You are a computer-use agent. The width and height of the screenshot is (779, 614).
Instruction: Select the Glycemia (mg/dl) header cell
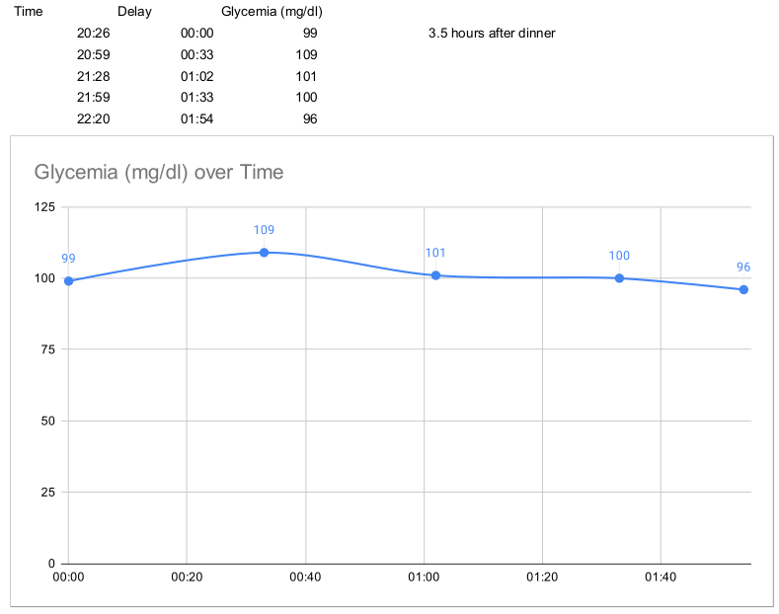pyautogui.click(x=272, y=12)
